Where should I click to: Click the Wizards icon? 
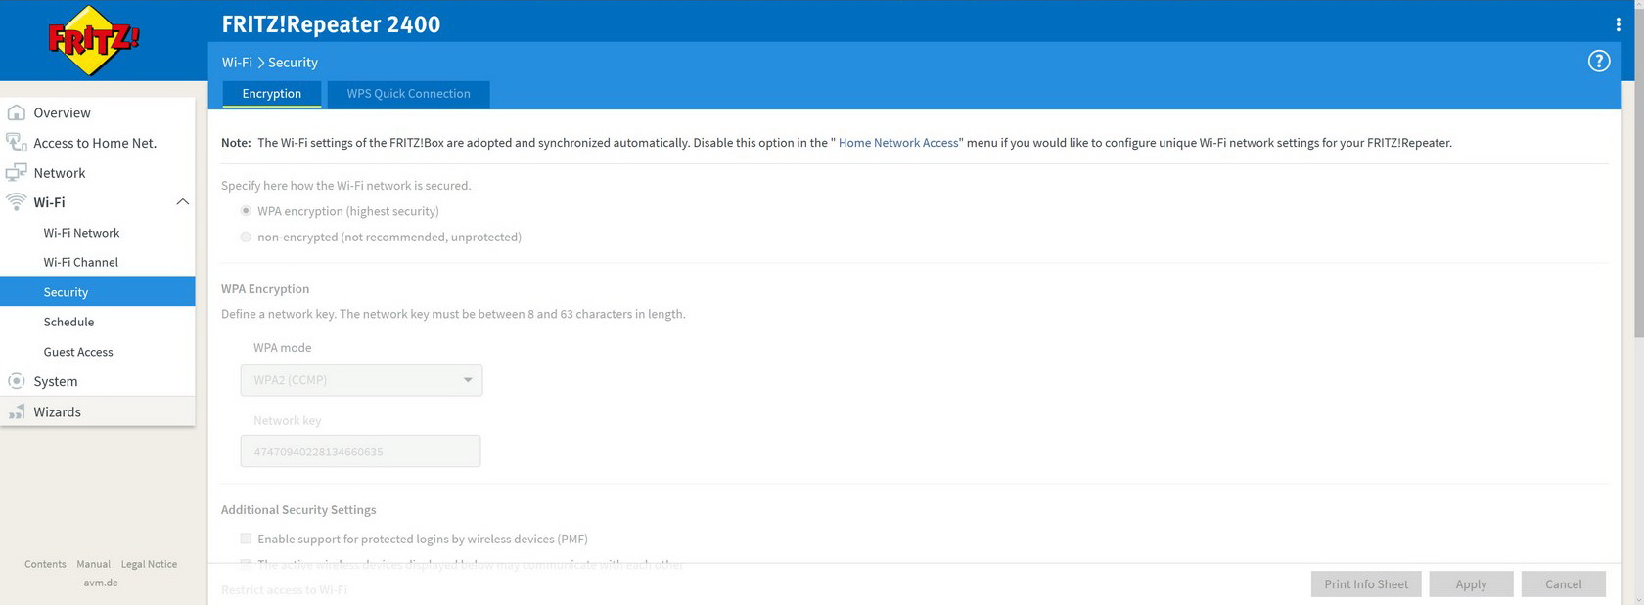17,411
